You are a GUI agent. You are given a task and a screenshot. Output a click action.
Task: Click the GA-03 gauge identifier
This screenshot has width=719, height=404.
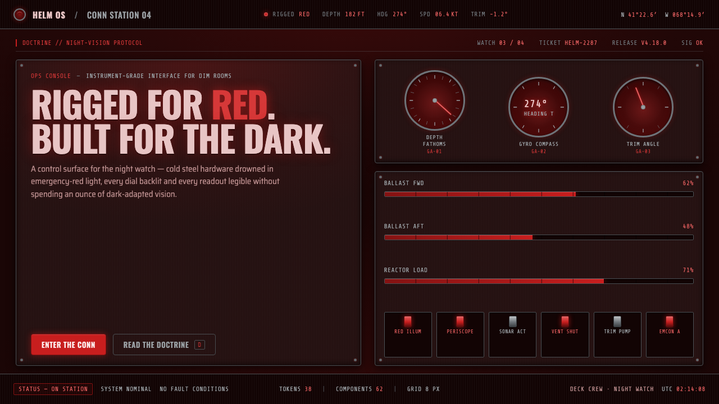(643, 151)
